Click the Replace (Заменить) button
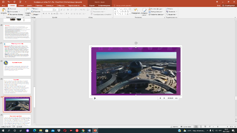 172,12
